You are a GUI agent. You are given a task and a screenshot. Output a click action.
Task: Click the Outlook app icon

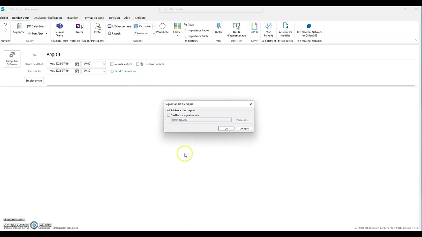pos(3,9)
